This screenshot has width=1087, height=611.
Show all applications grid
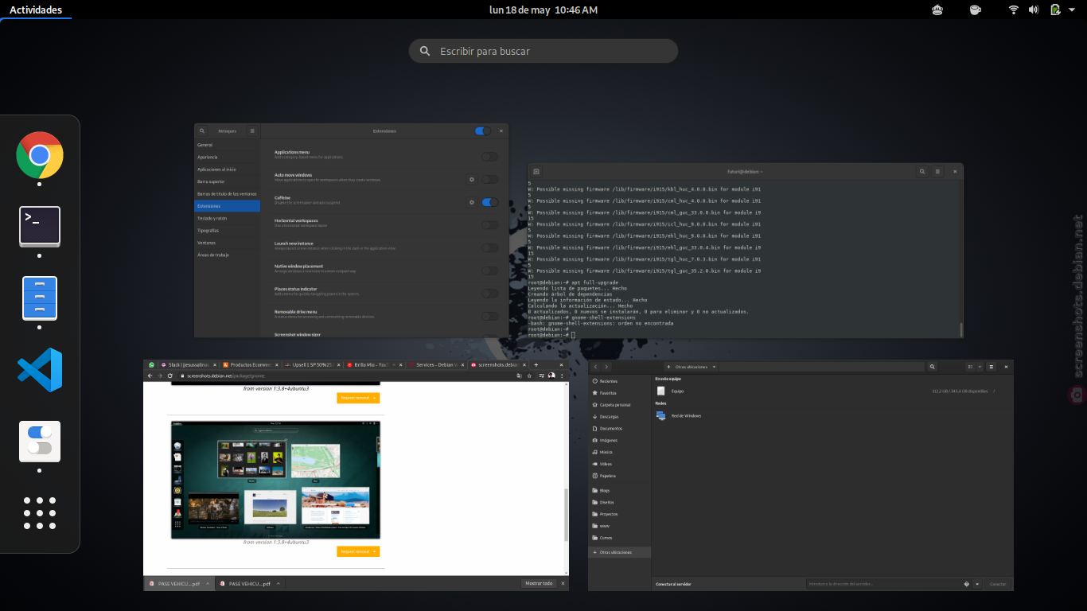(x=40, y=513)
